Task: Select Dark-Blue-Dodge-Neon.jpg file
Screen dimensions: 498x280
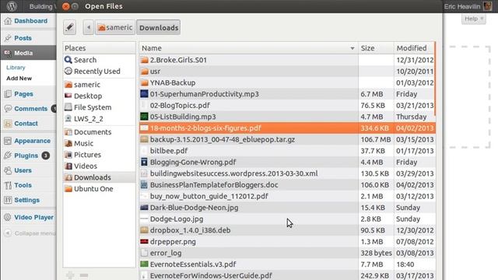Action: point(287,208)
